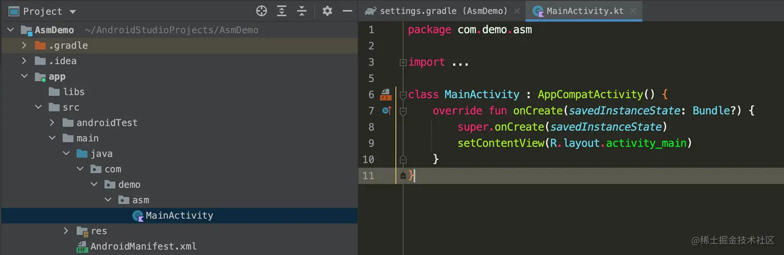Fold the MainActivity class block on line 6

(403, 95)
